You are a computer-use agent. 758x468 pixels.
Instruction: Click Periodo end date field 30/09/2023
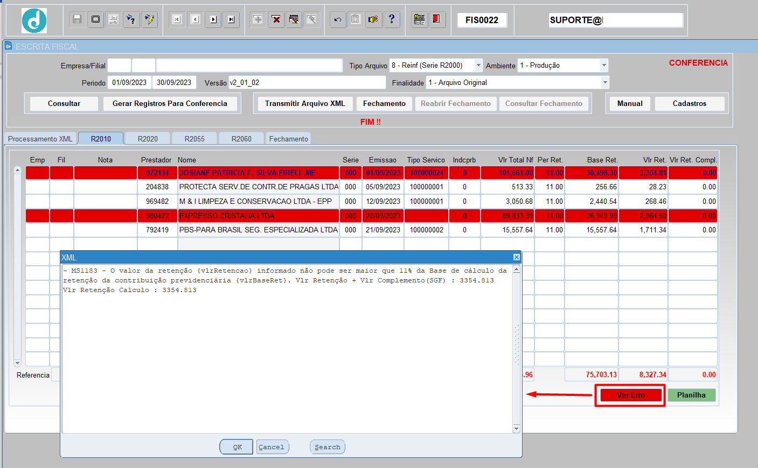tap(174, 82)
